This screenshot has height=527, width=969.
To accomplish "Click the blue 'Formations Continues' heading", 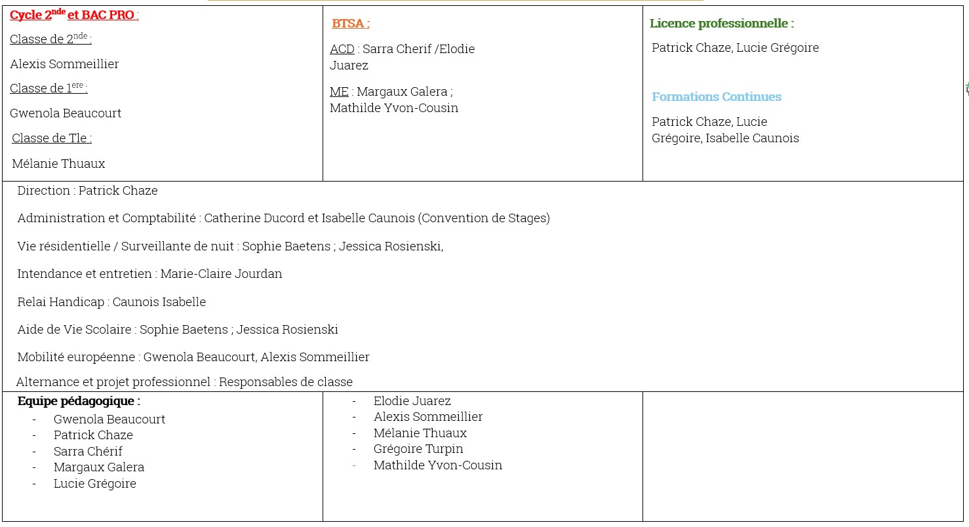I will click(x=716, y=97).
